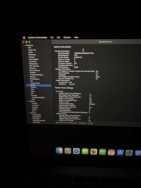Click the battery serial number value
The width and height of the screenshot is (141, 188).
tap(84, 53)
